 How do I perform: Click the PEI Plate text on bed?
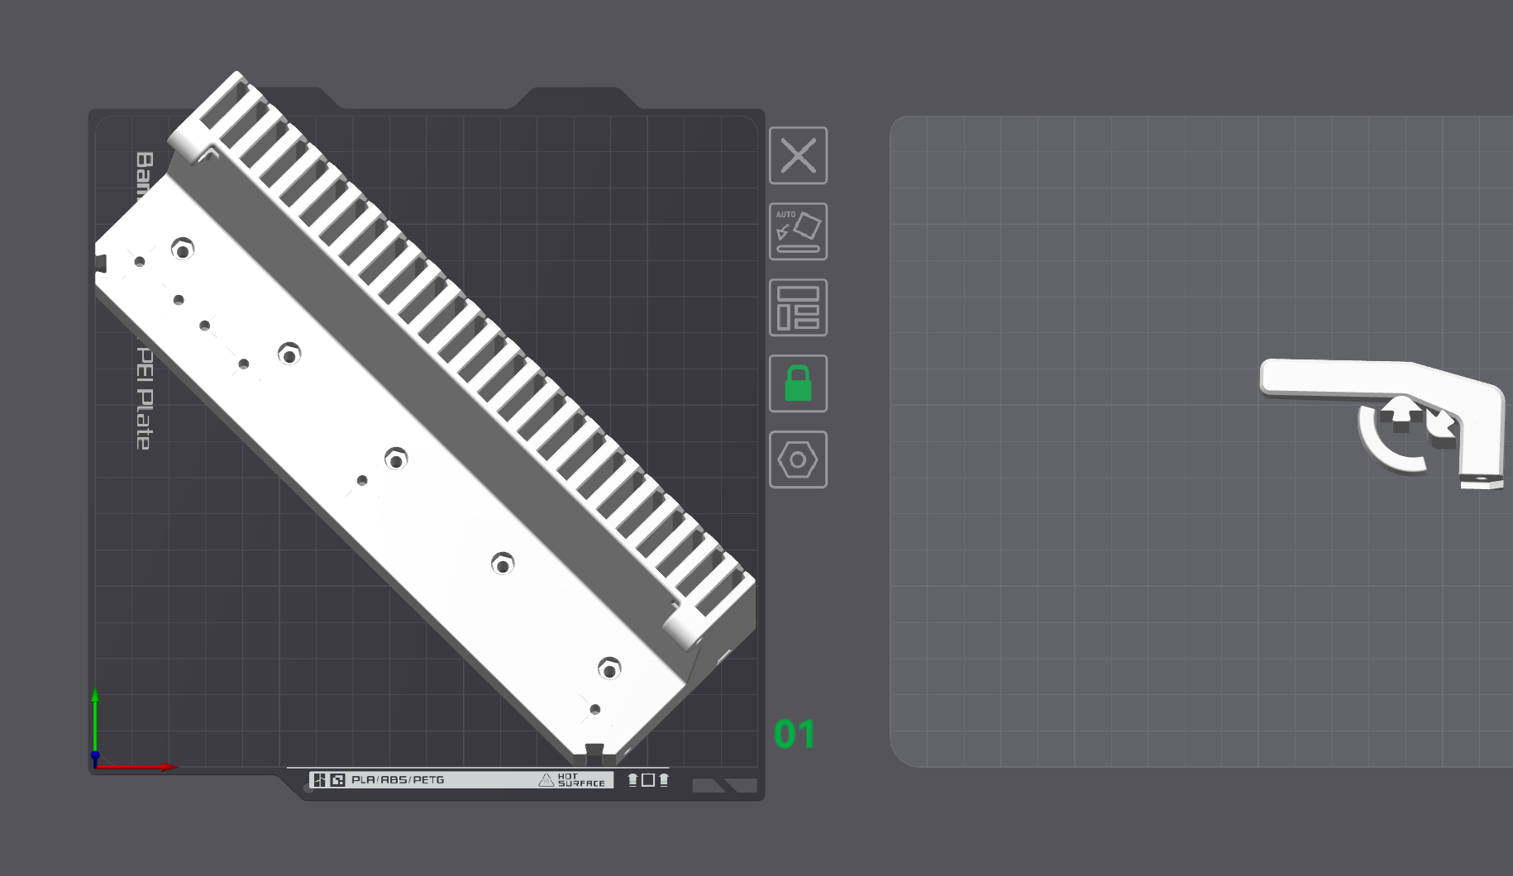tap(144, 398)
